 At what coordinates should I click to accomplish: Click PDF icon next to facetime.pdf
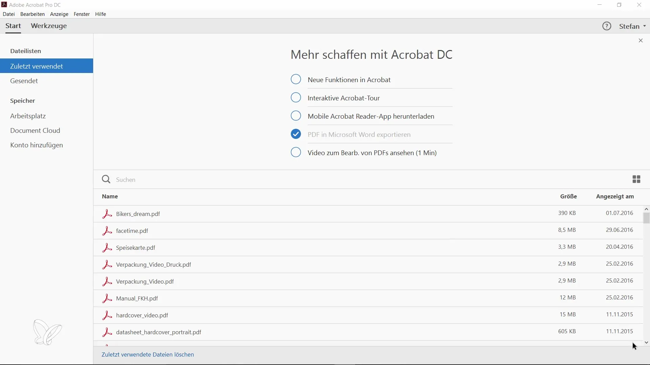(x=107, y=231)
